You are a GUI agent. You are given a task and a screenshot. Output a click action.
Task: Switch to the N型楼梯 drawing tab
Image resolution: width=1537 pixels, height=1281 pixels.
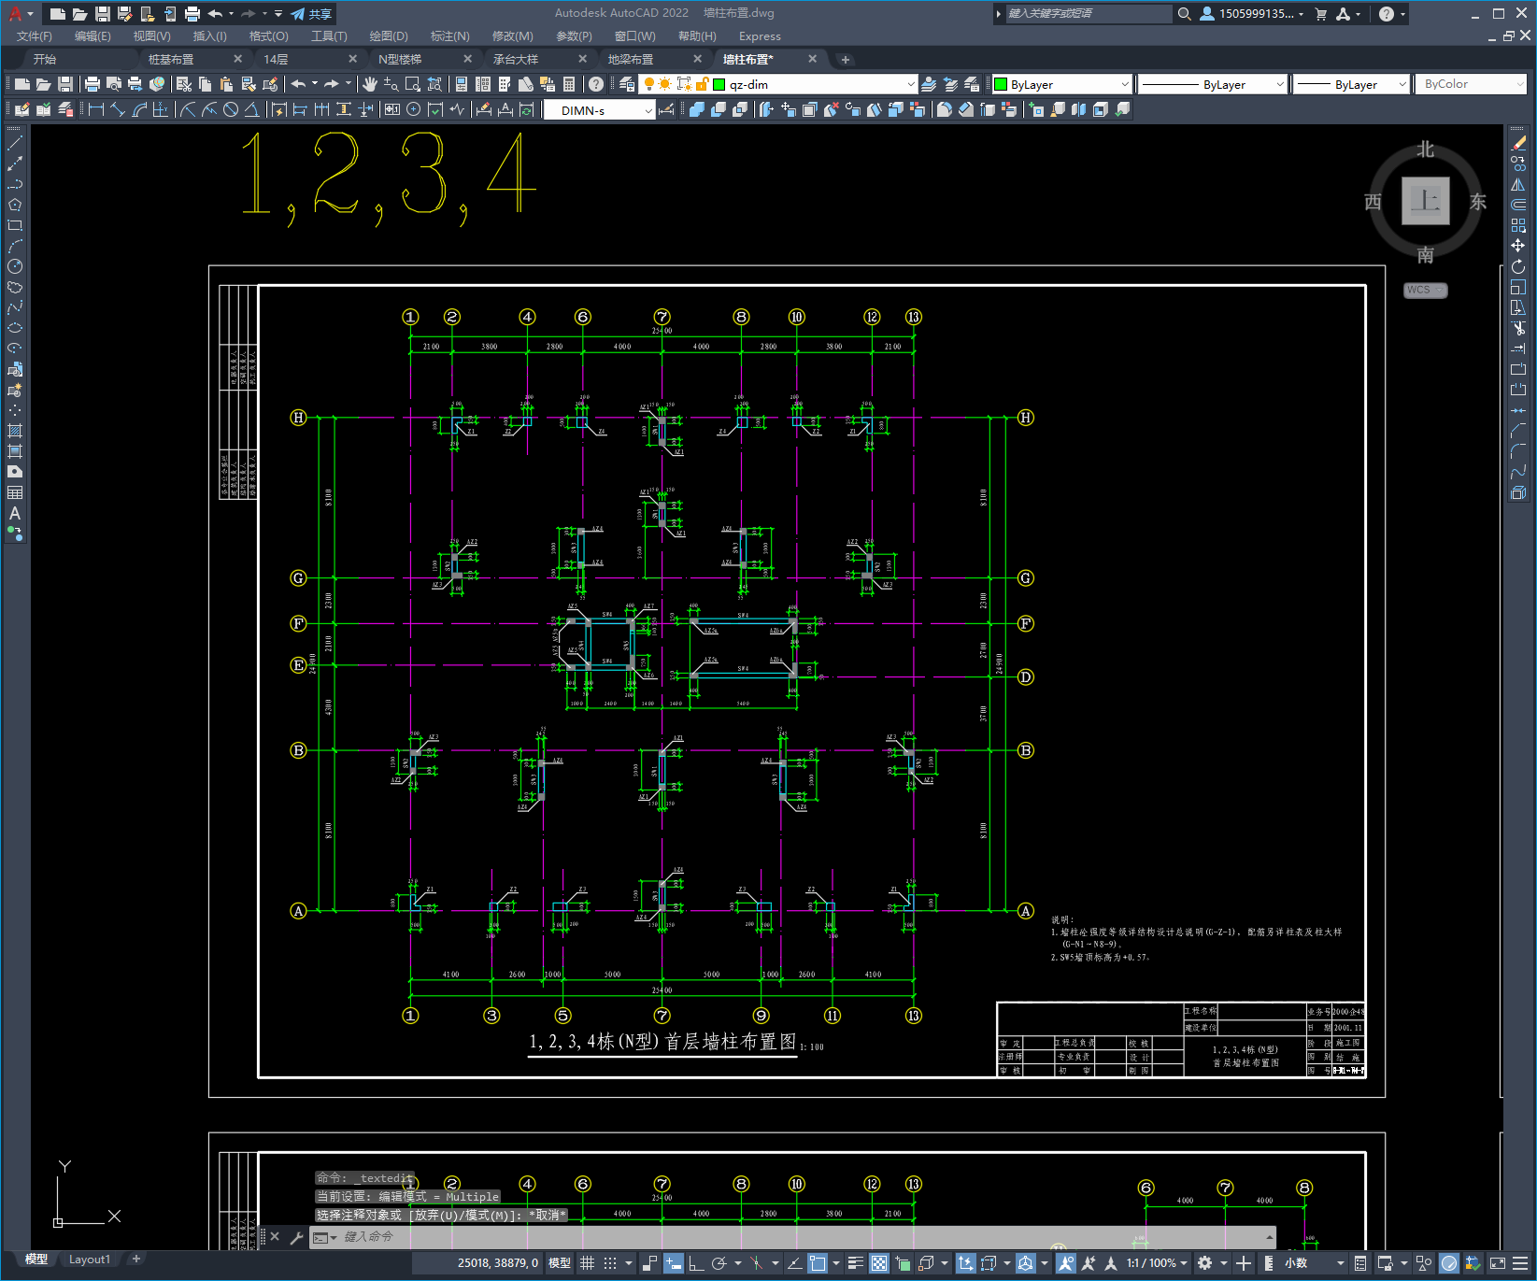[x=400, y=59]
